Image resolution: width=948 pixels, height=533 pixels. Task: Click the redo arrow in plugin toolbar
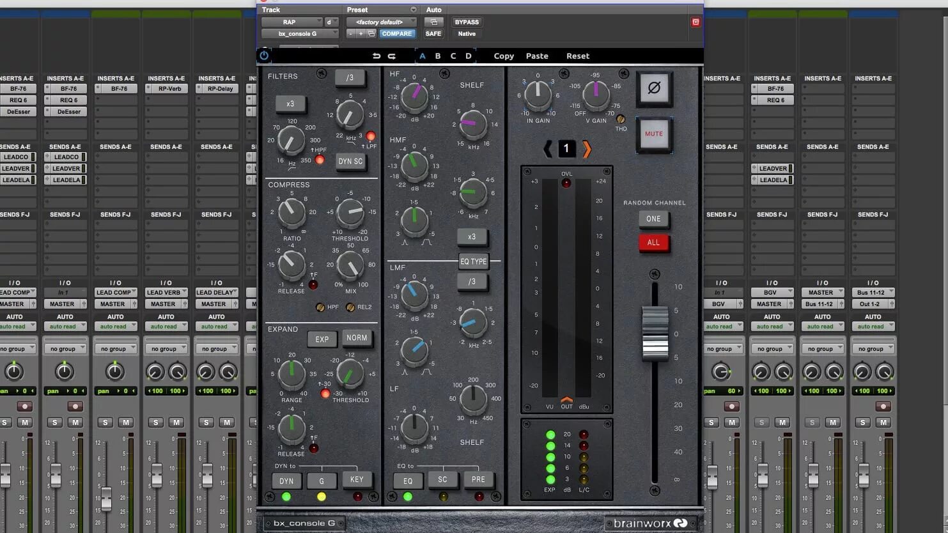(x=392, y=56)
